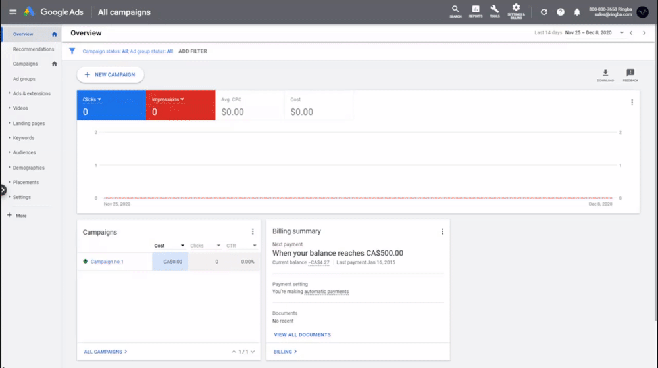Click the Download icon

[x=605, y=75]
